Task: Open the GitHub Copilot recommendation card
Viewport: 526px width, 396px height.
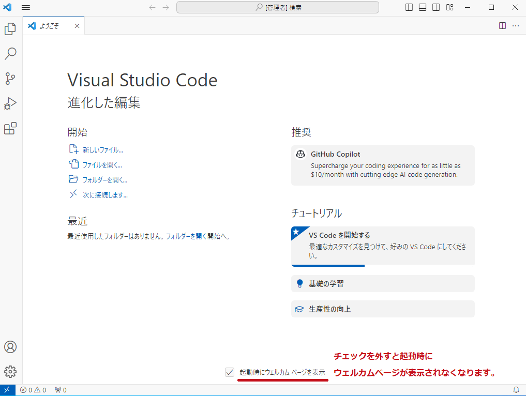Action: pos(383,165)
